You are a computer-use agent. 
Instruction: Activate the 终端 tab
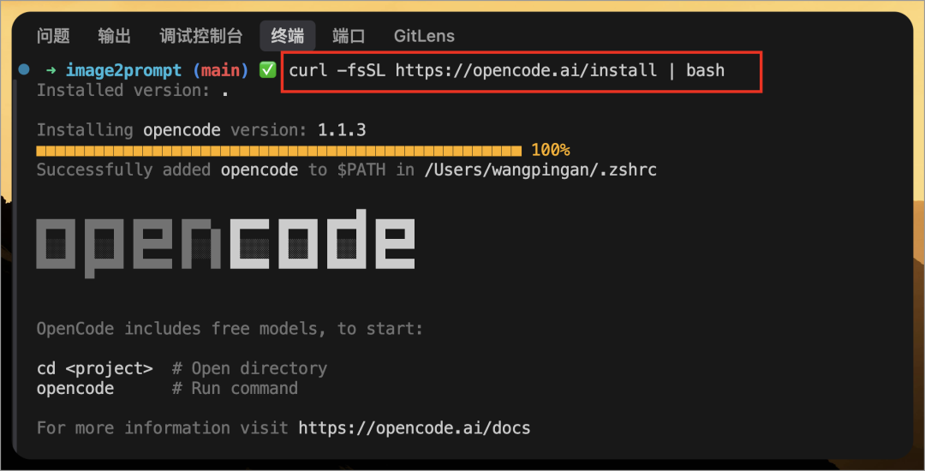click(287, 36)
